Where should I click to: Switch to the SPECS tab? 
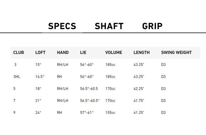(62, 26)
